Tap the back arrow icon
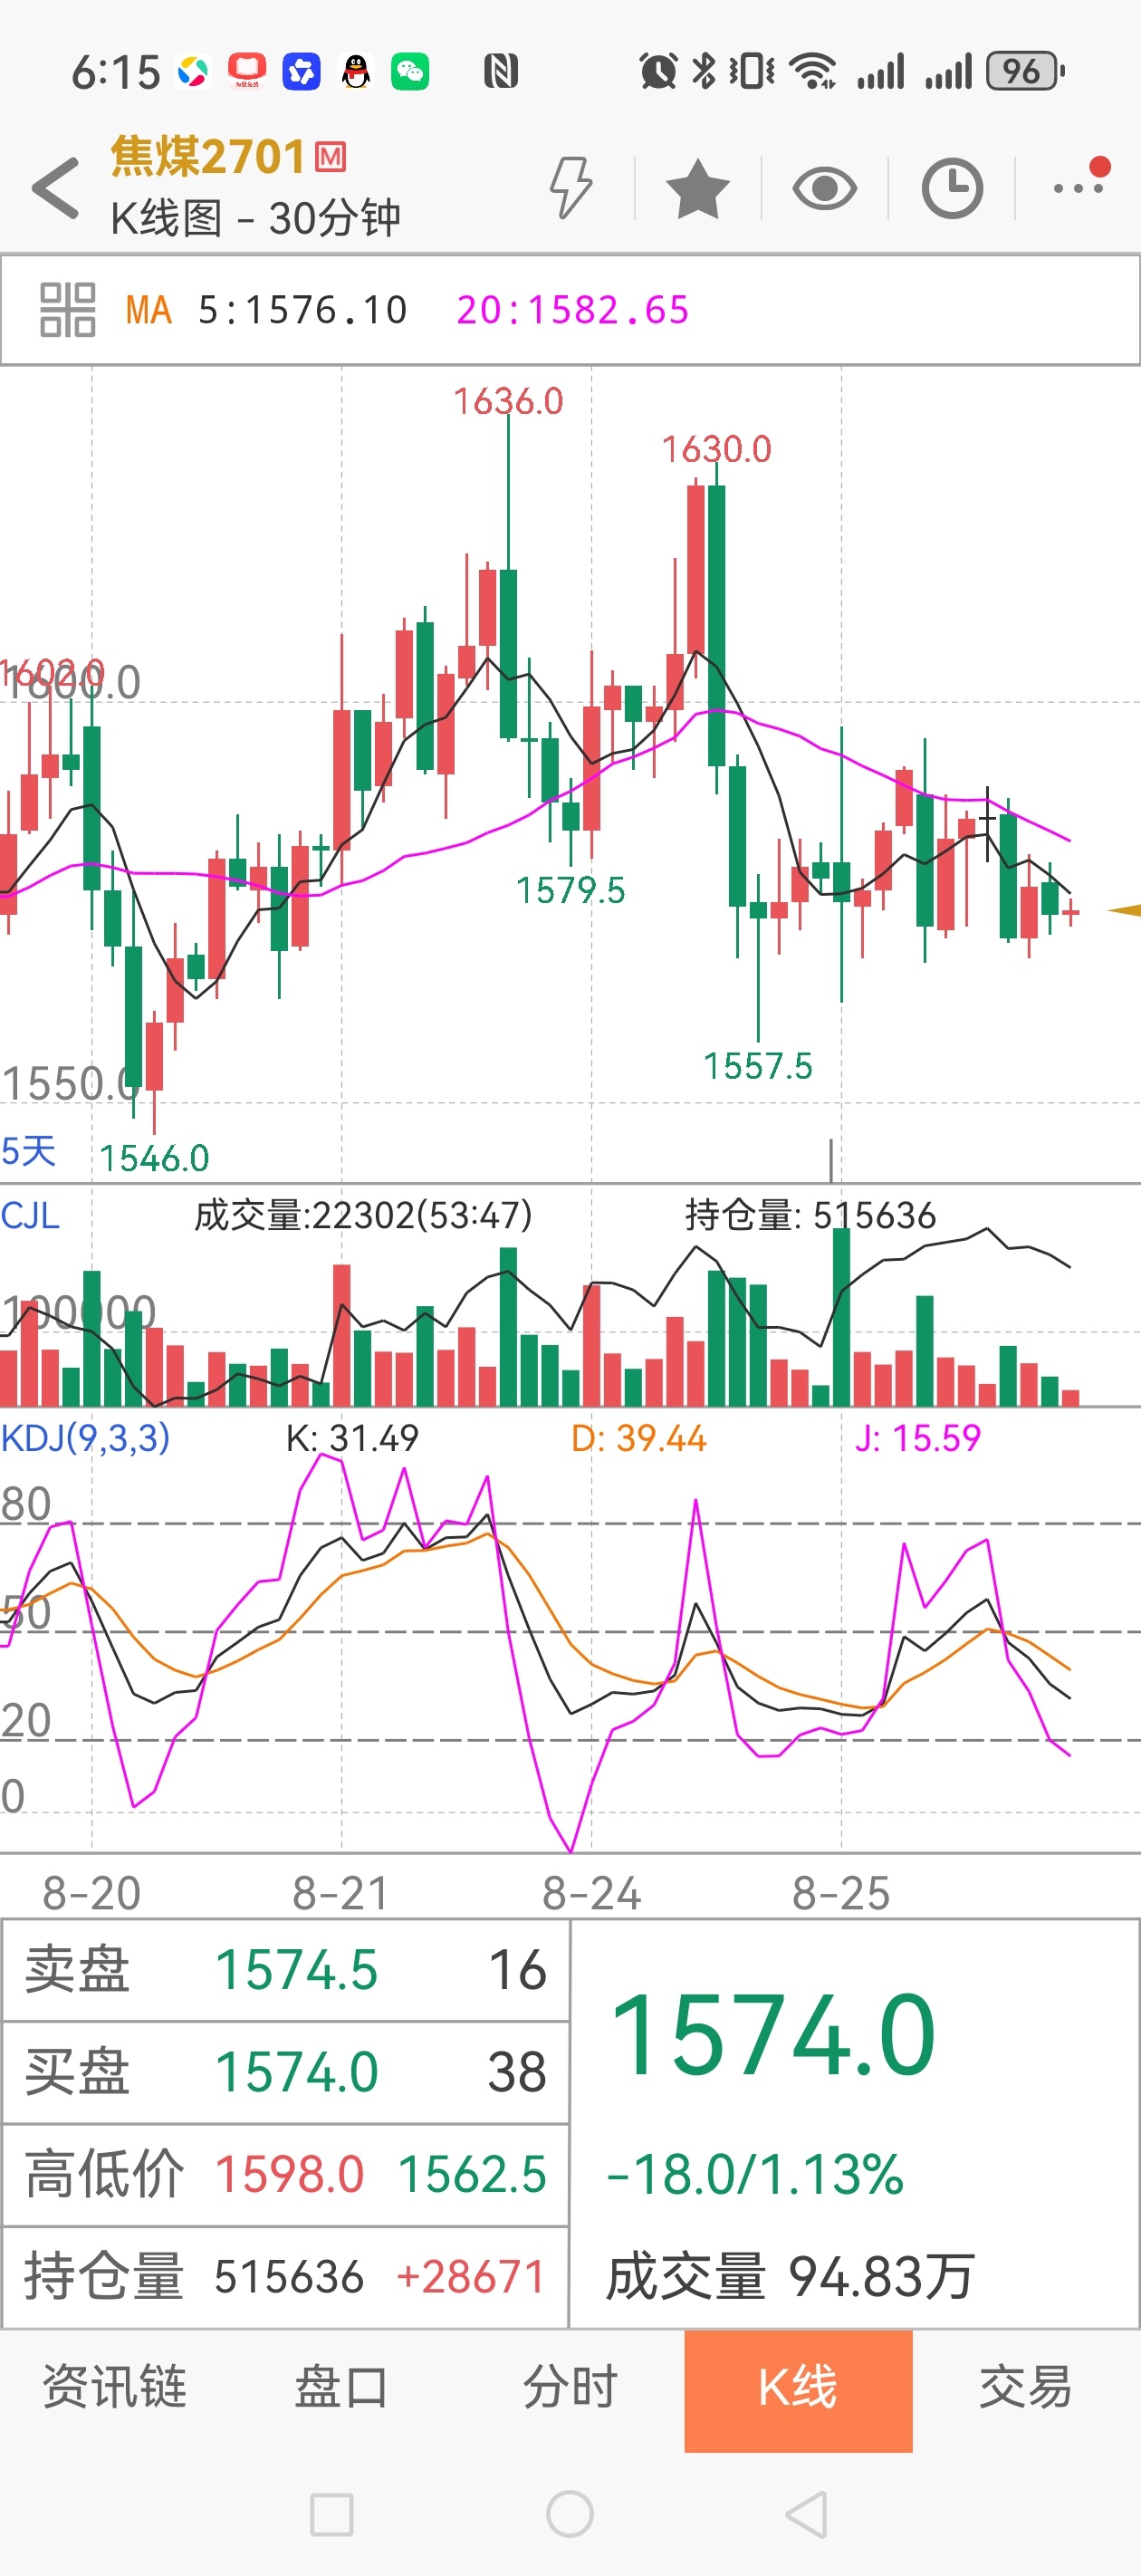This screenshot has width=1141, height=2576. (x=55, y=187)
